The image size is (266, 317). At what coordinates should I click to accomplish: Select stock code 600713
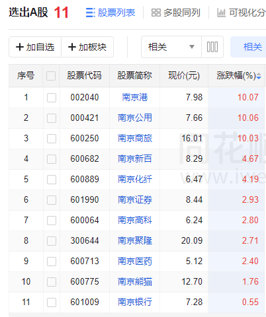(85, 261)
